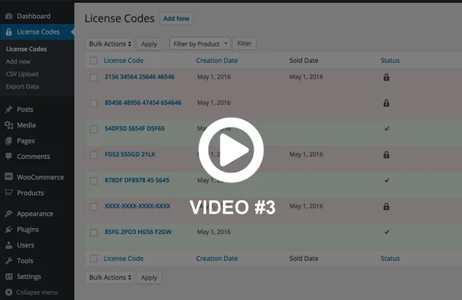Image resolution: width=462 pixels, height=300 pixels.
Task: Click lock status icon for 2156 34564 code
Action: tap(386, 77)
